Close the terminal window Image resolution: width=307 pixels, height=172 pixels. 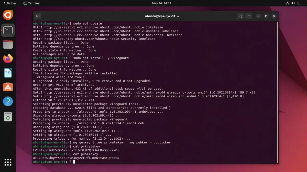click(x=274, y=16)
